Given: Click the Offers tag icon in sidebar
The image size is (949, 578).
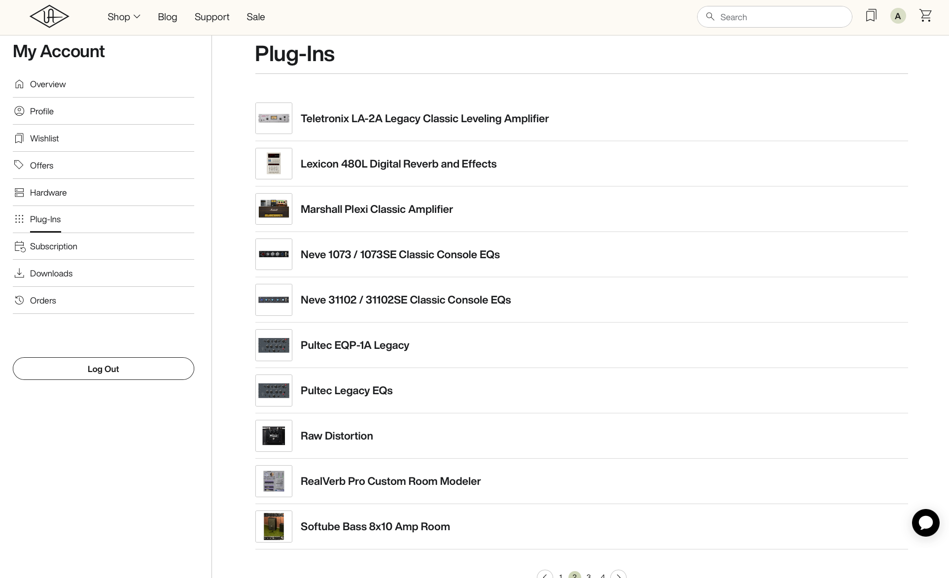Looking at the screenshot, I should pyautogui.click(x=19, y=165).
